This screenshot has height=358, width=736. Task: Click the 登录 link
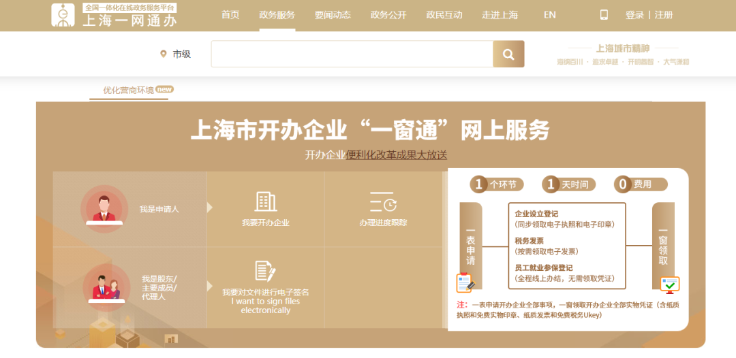(x=634, y=15)
